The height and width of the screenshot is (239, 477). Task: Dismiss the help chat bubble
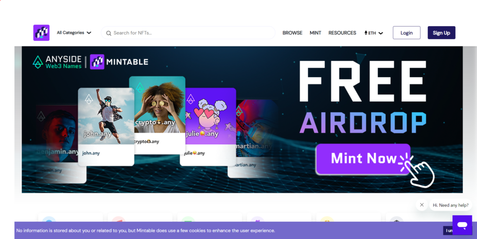[x=422, y=205]
